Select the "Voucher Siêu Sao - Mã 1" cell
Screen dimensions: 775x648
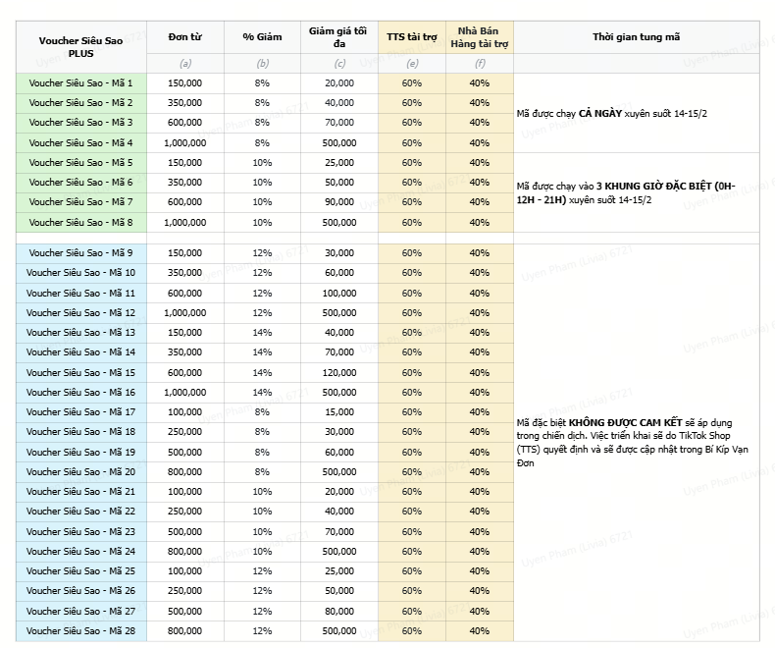(x=80, y=83)
